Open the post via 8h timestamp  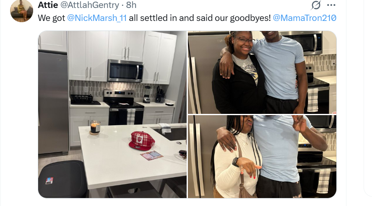pyautogui.click(x=131, y=5)
